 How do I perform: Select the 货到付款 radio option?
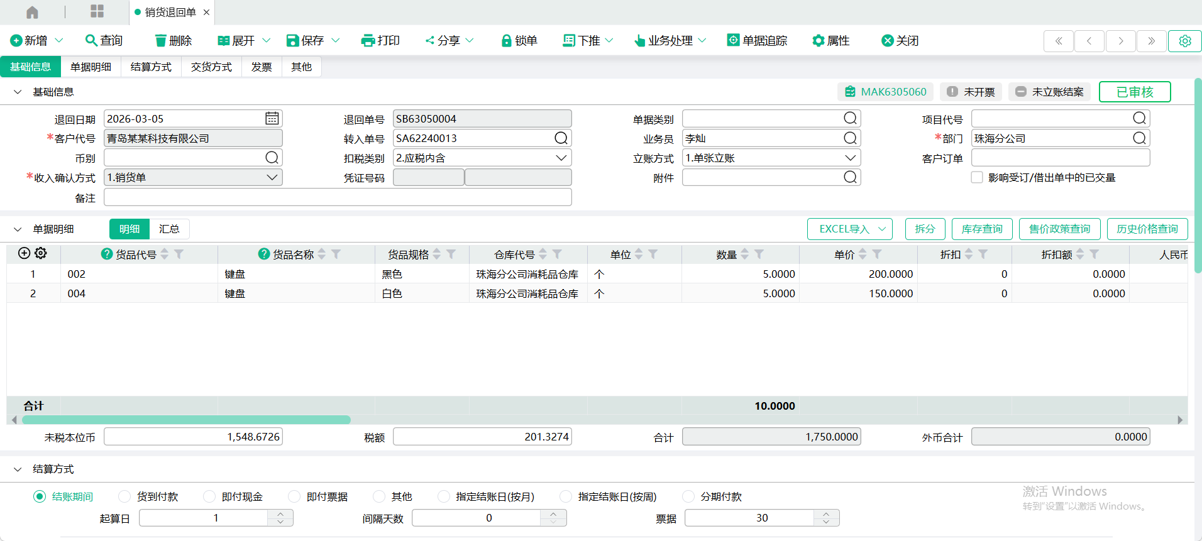coord(124,496)
